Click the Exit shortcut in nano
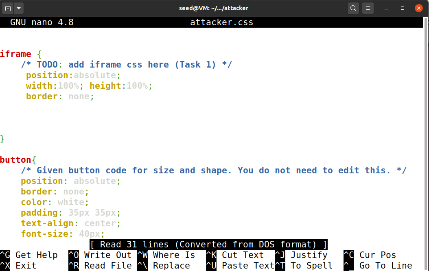The image size is (429, 271). (x=24, y=265)
